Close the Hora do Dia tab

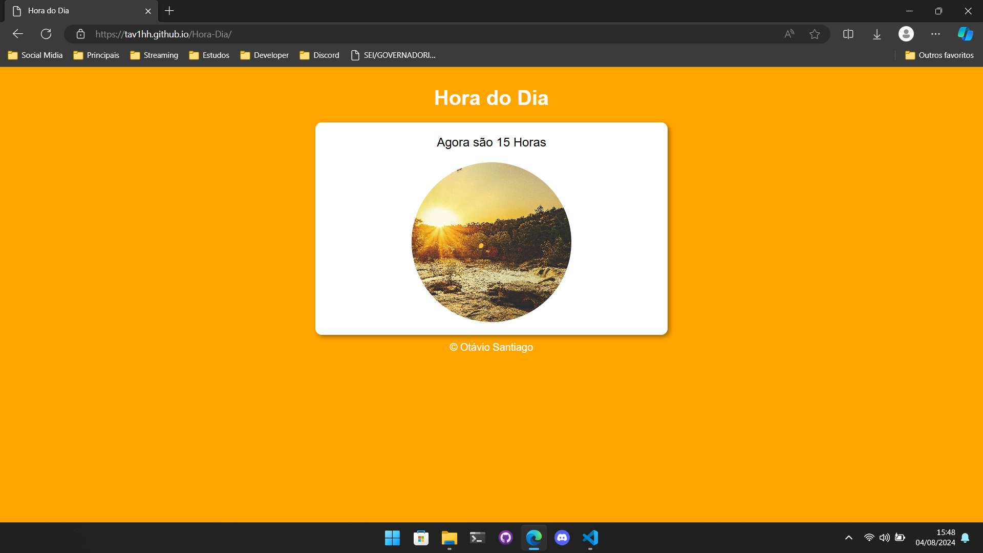pos(148,11)
